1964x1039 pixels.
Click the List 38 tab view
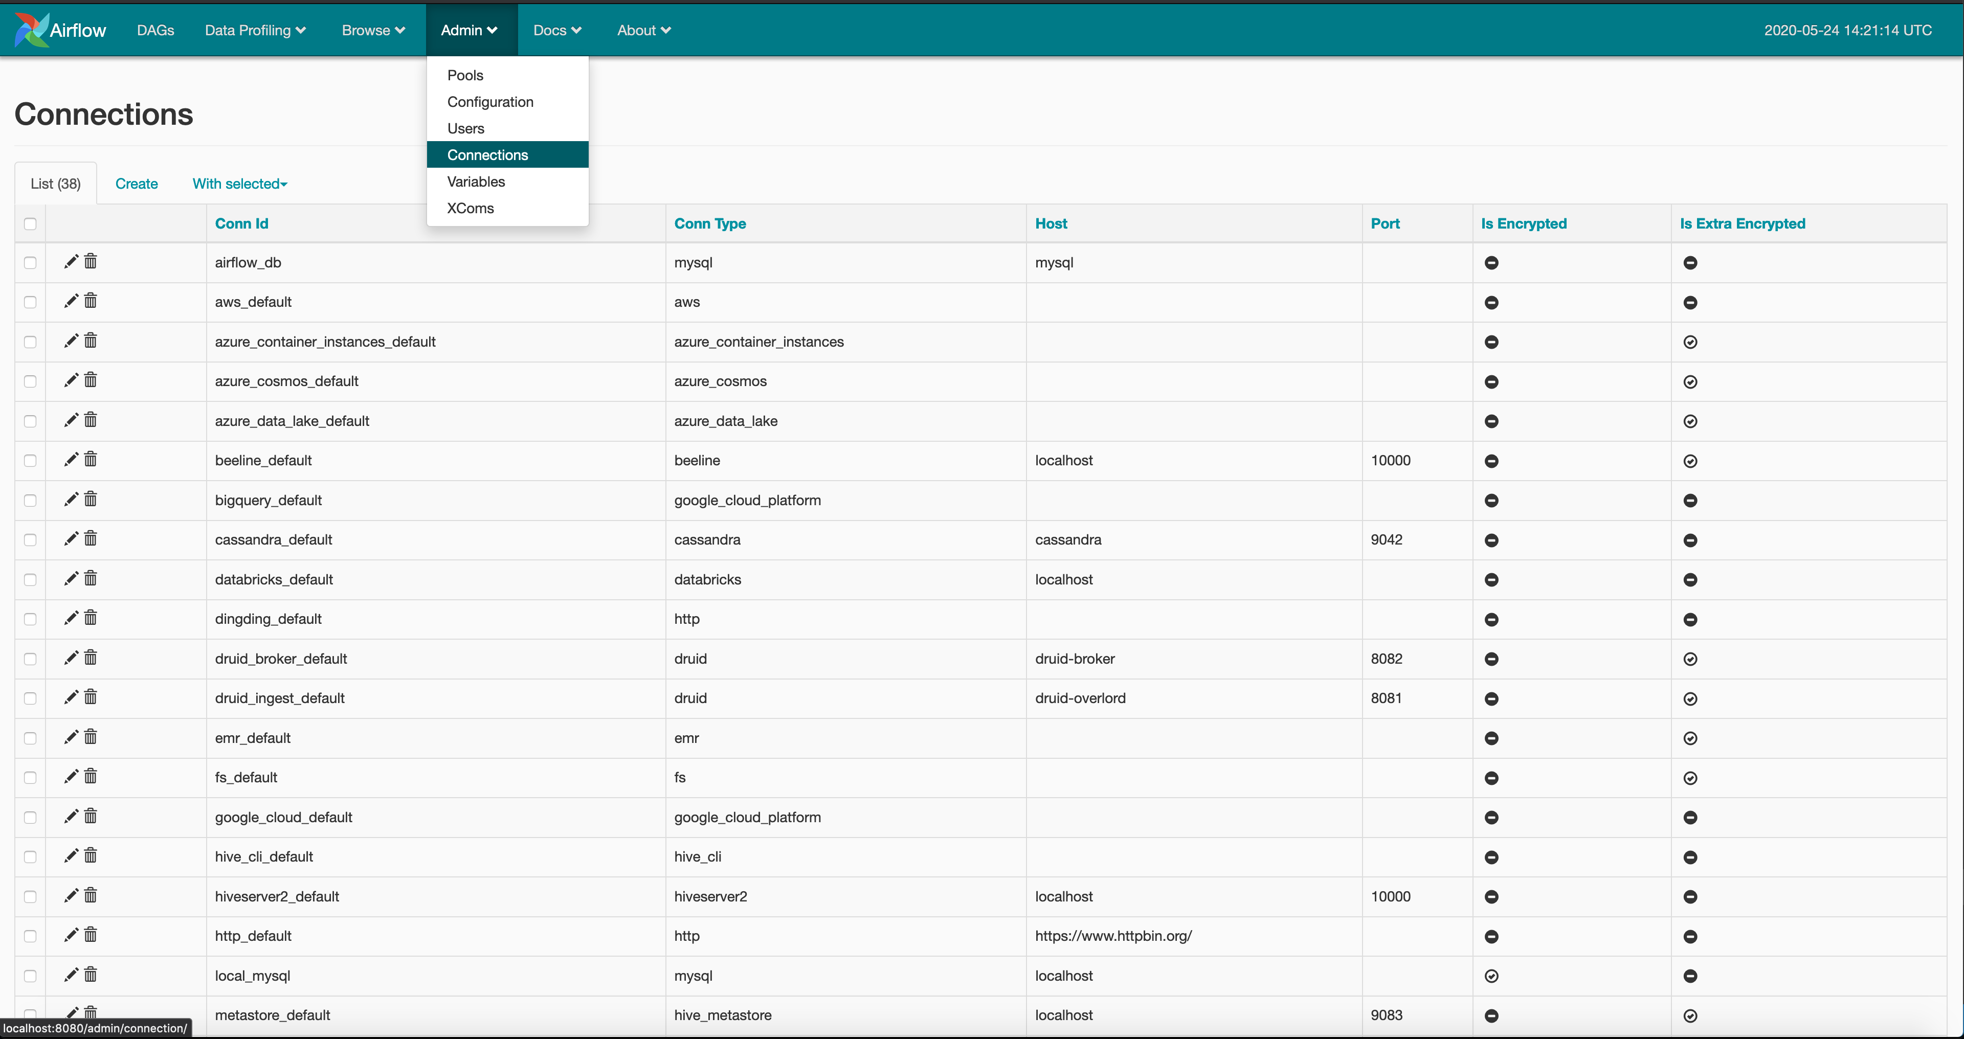pos(56,183)
